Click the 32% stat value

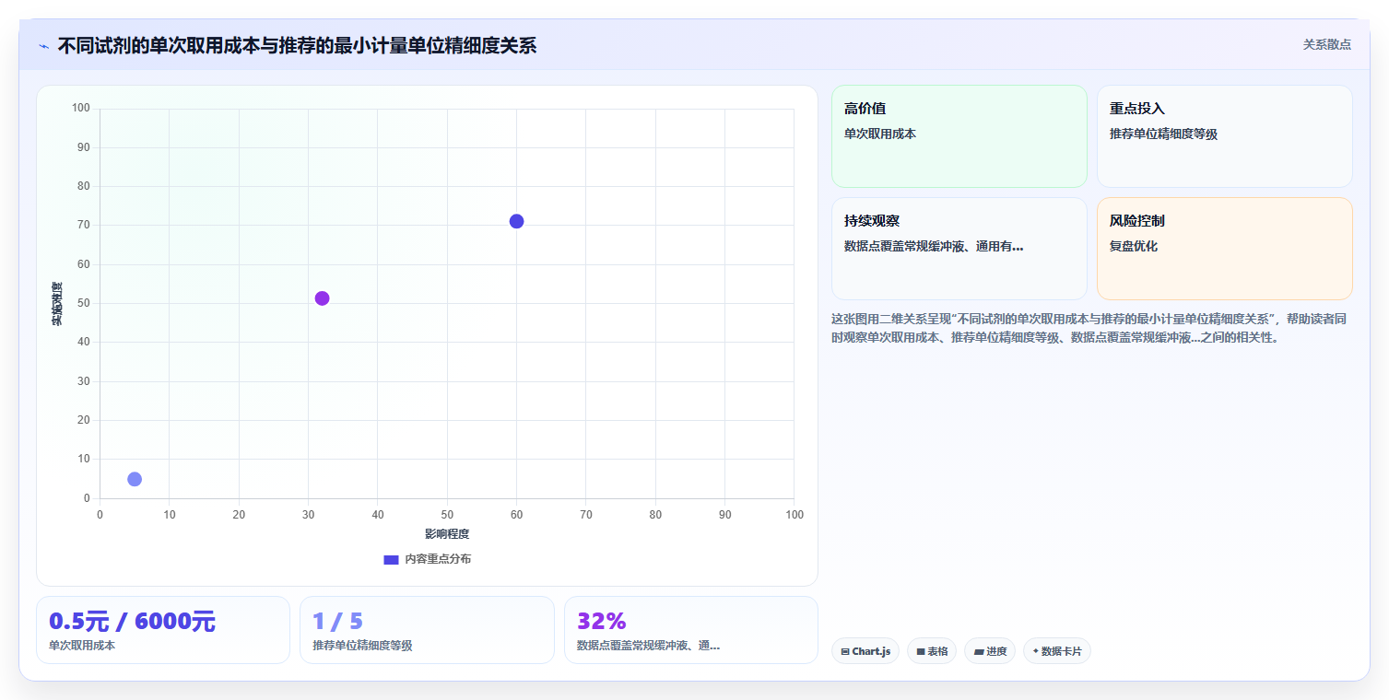[602, 621]
